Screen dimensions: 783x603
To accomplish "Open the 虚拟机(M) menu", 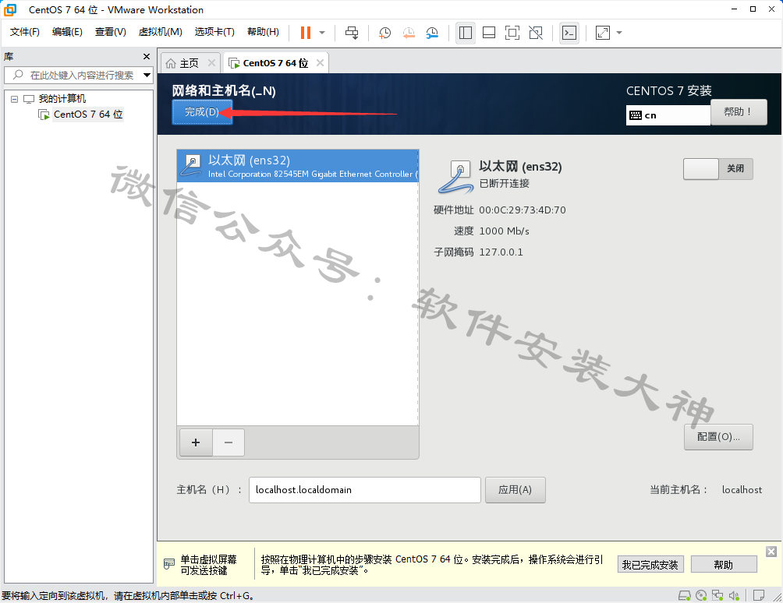I will (x=161, y=32).
